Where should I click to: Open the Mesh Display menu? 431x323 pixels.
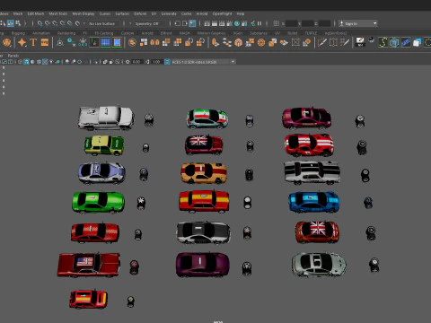[x=84, y=13]
